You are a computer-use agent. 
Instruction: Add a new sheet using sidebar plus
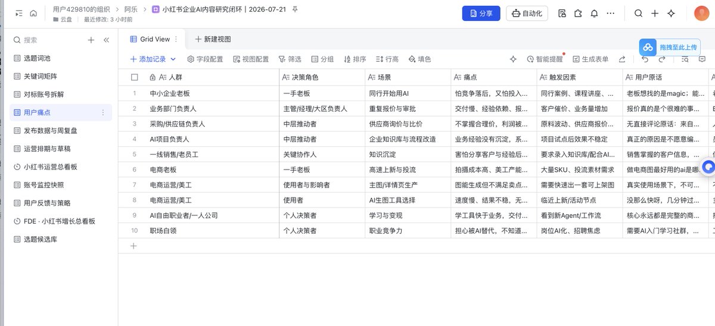[x=91, y=40]
